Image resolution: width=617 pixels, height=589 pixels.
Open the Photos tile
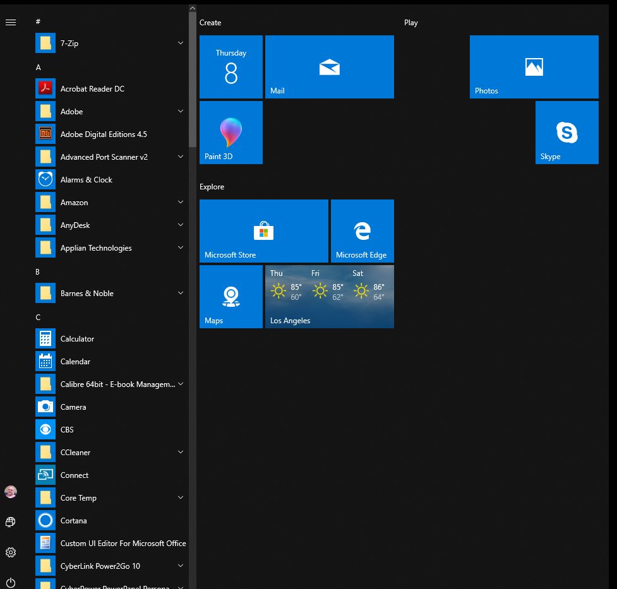(x=534, y=67)
